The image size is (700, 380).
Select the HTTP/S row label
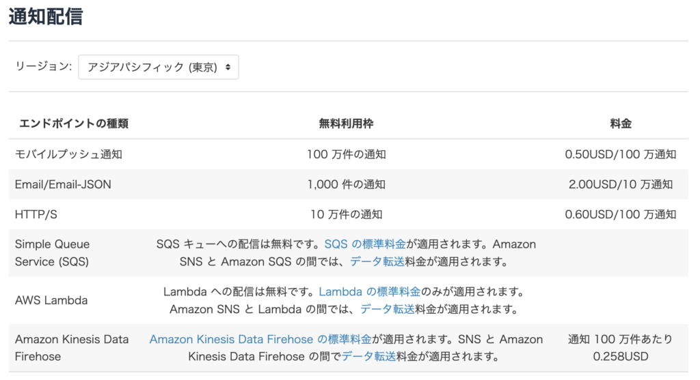[36, 215]
